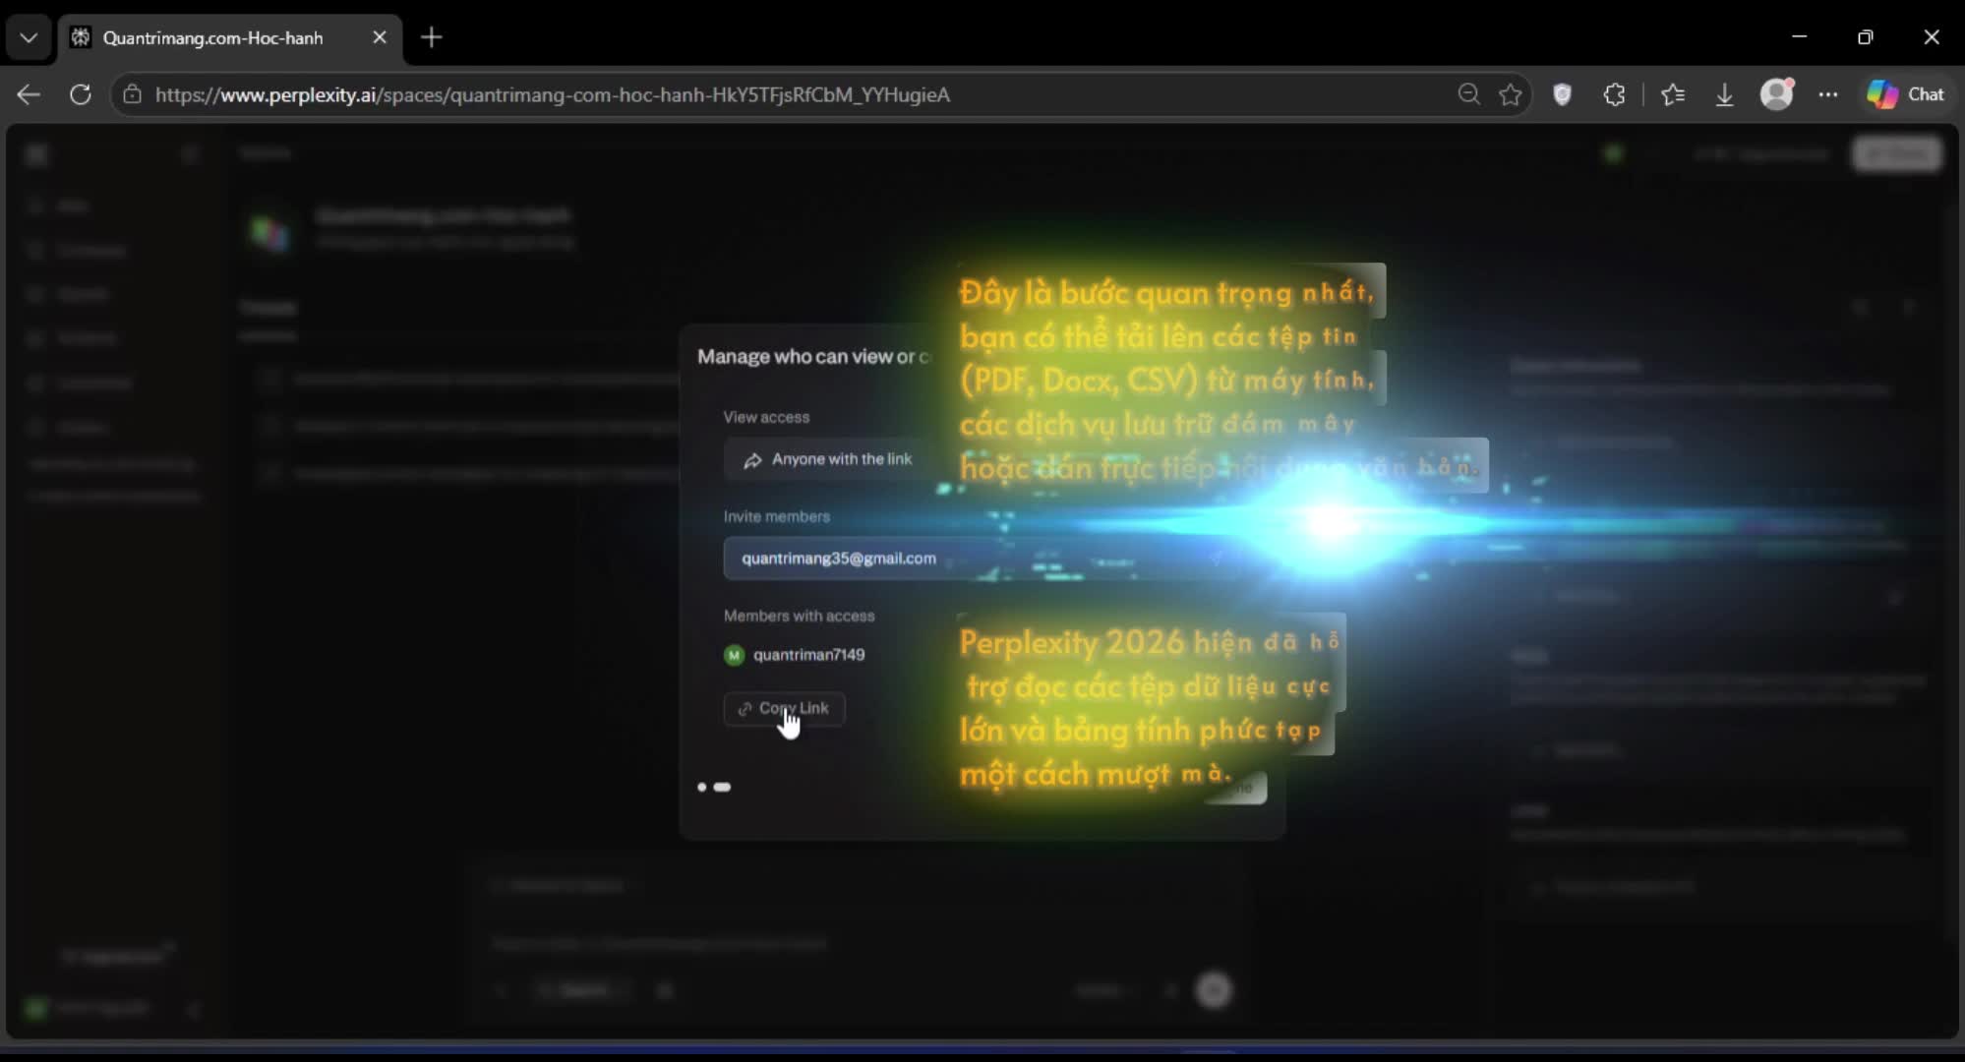Refresh the Perplexity page
The width and height of the screenshot is (1965, 1062).
pos(81,94)
